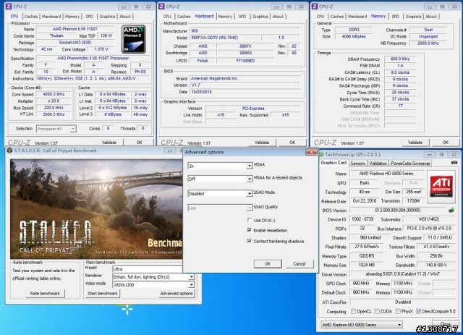The height and width of the screenshot is (335, 463).
Task: Click the Driver Version field in GPU-Z
Action: [x=402, y=274]
